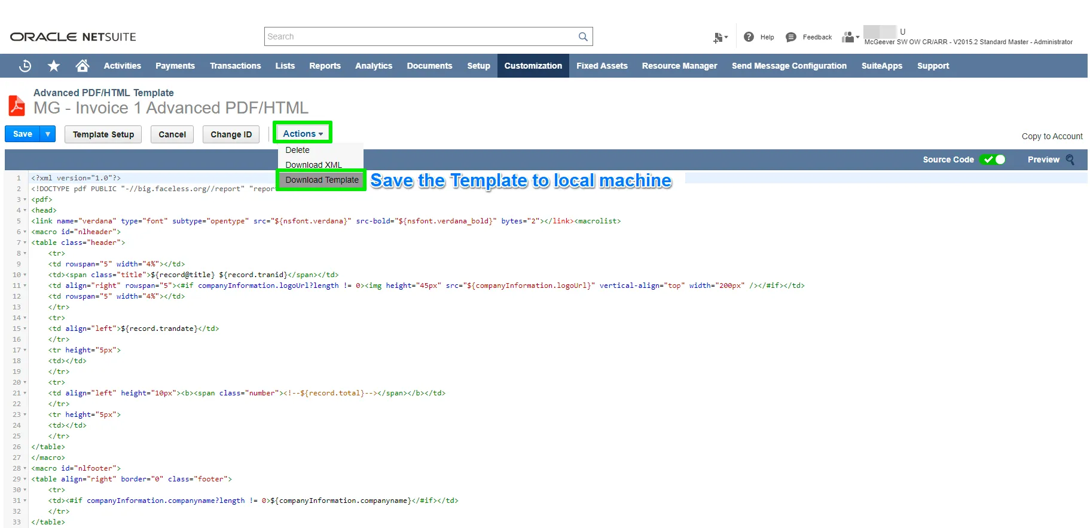Click the Preview magnifier icon
This screenshot has height=528, width=1090.
click(x=1070, y=159)
